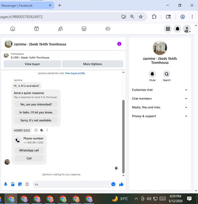Screen dimensions: 198x204
Task: Follow the View buyer profile link
Action: (x=75, y=73)
